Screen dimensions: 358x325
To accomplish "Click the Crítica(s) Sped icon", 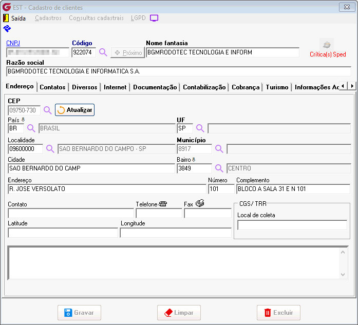I will pyautogui.click(x=327, y=45).
